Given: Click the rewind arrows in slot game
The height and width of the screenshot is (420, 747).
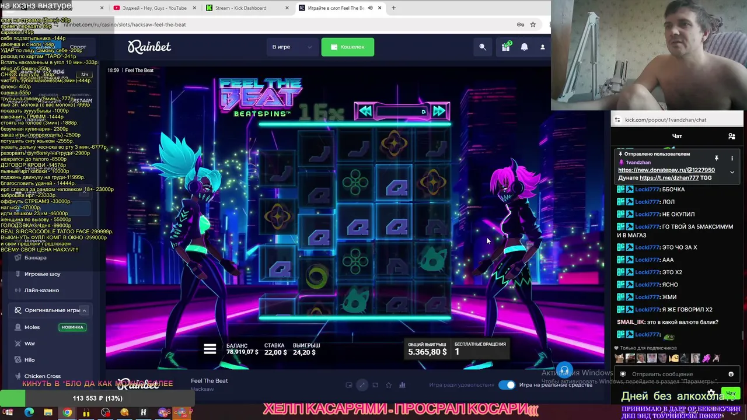Looking at the screenshot, I should 365,111.
